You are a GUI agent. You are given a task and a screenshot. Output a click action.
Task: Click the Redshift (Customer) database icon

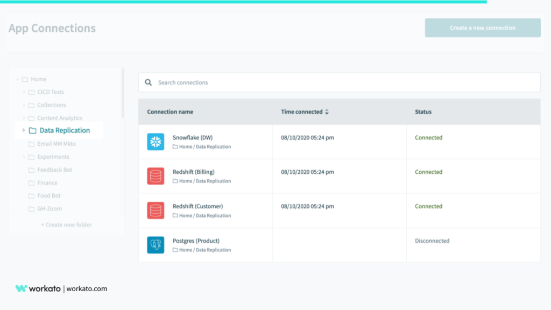(155, 210)
